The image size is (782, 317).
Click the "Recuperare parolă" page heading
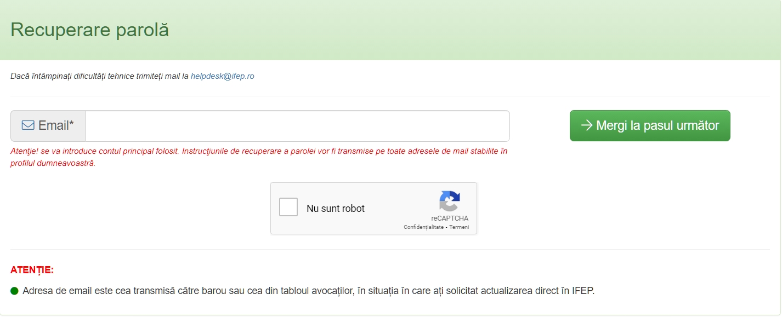(89, 30)
